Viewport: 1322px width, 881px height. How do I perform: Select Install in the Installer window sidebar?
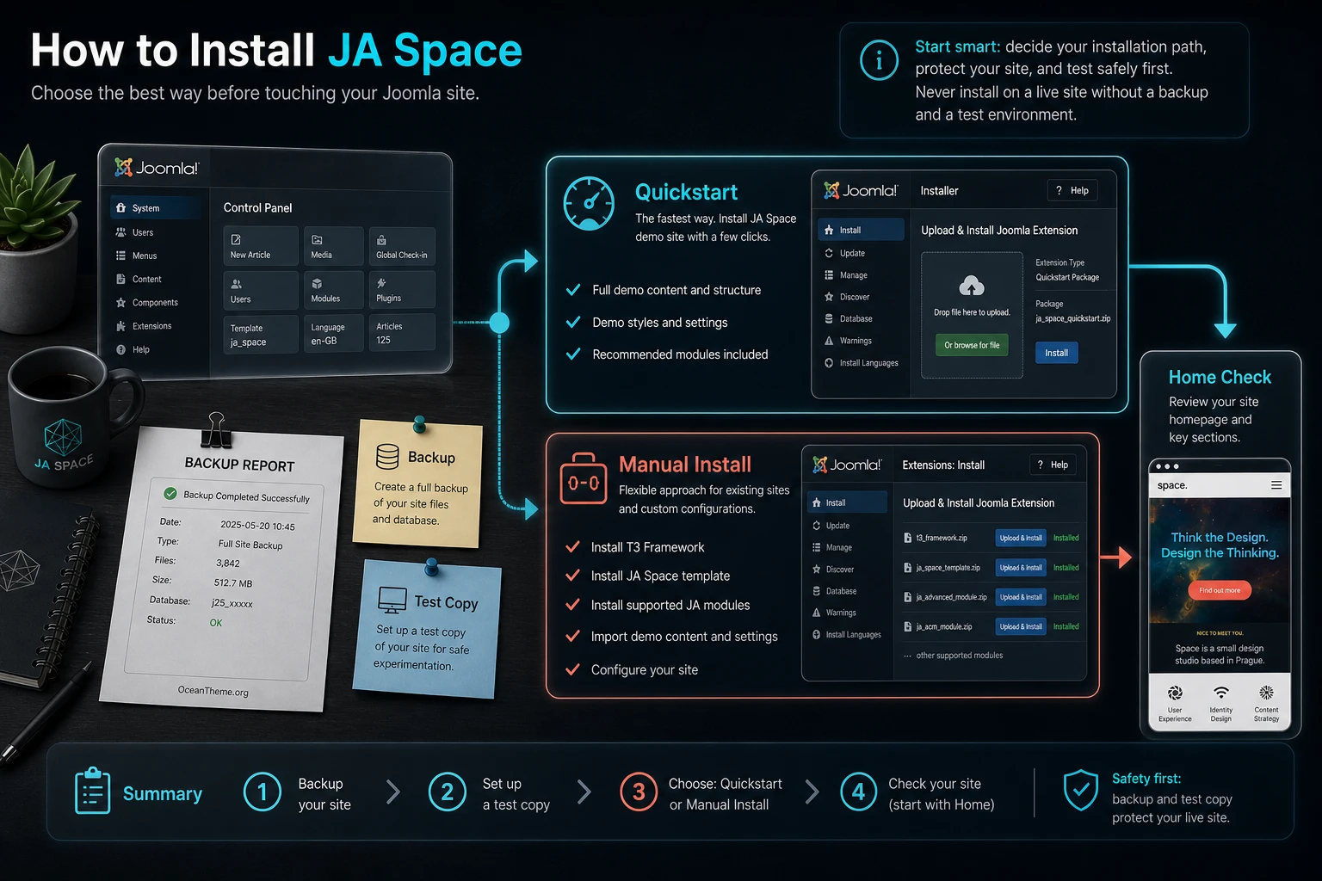click(x=861, y=230)
